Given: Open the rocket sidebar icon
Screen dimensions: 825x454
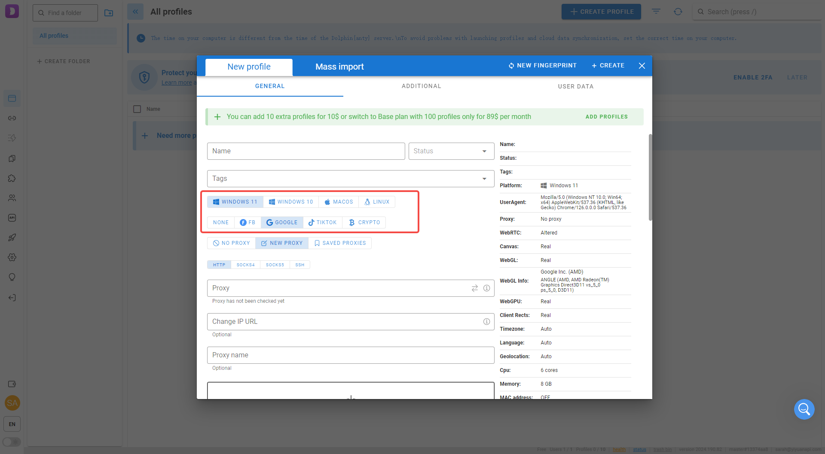Looking at the screenshot, I should coord(12,238).
